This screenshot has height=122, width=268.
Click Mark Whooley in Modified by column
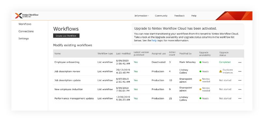[x=188, y=62]
